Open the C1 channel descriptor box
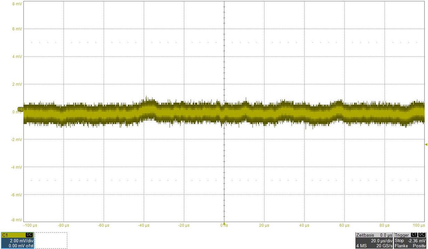428x249 pixels. click(17, 240)
